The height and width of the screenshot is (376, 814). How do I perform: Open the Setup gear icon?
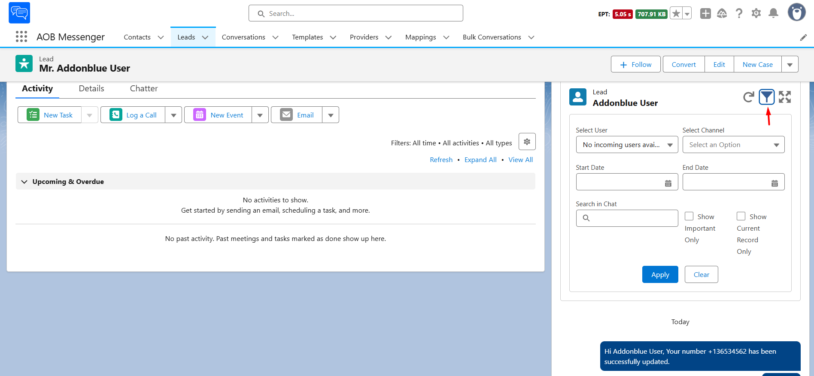tap(756, 13)
